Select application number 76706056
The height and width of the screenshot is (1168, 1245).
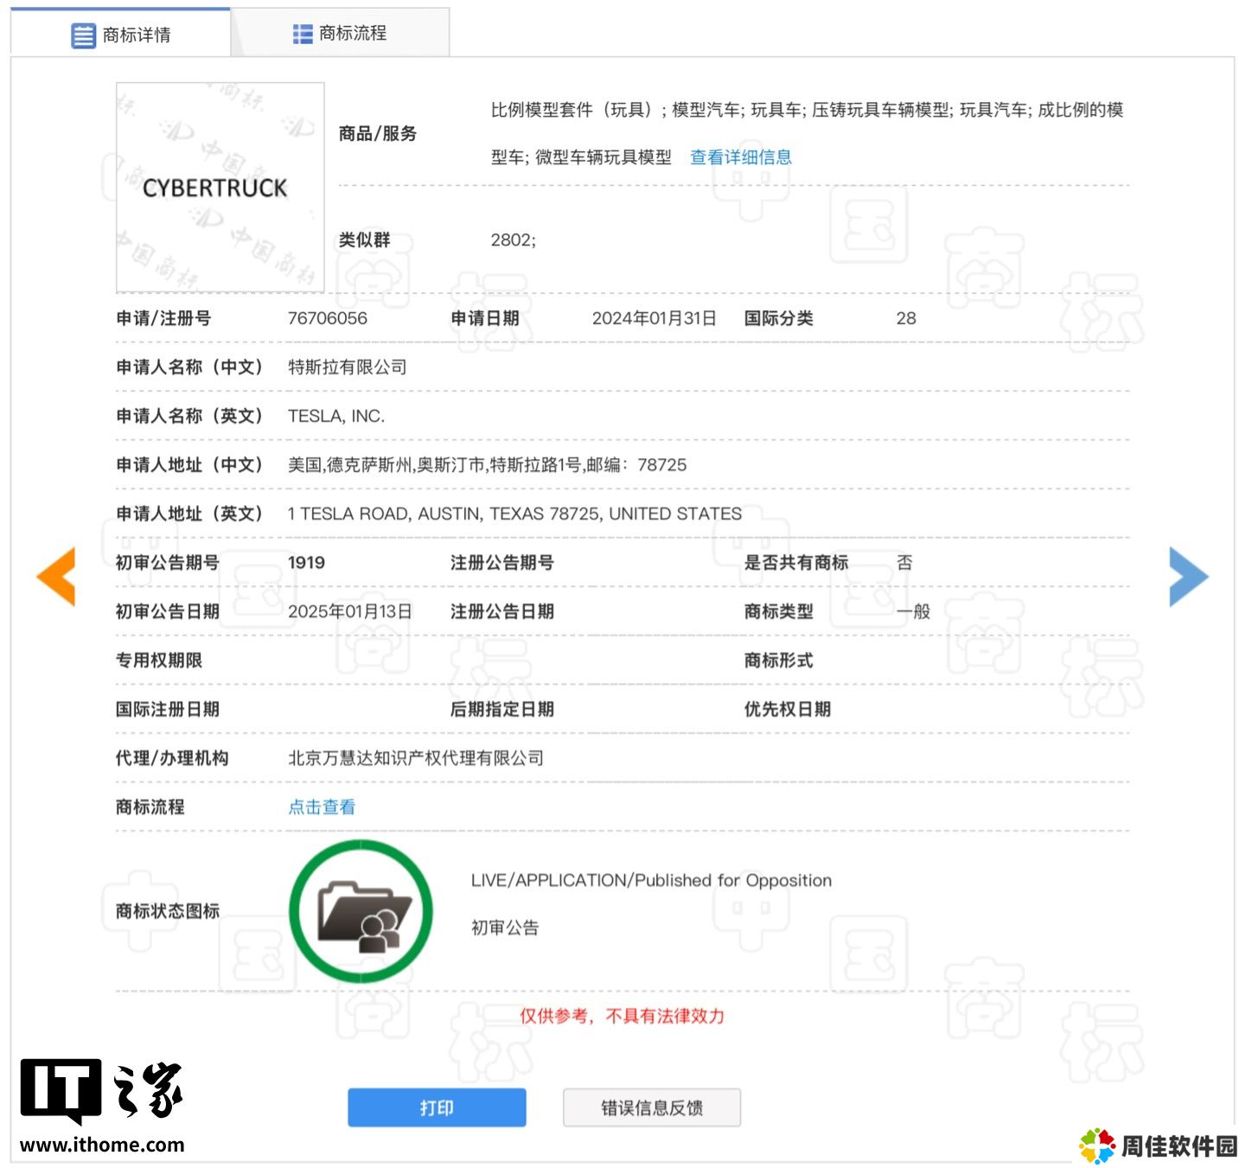tap(328, 318)
